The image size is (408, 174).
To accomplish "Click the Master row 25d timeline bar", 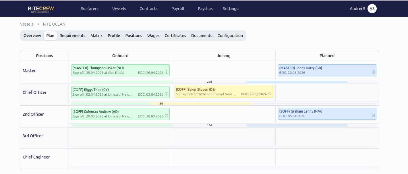I will pos(209,82).
